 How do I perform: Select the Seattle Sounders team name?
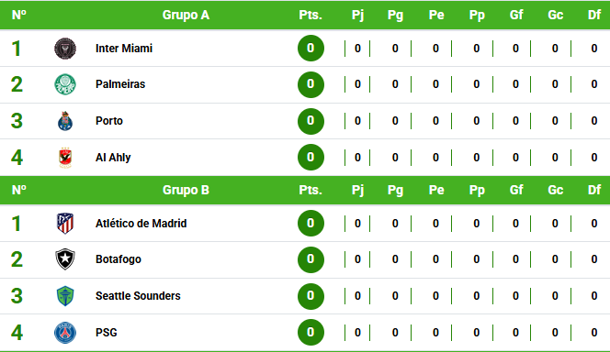[x=138, y=296]
